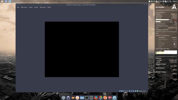Screen dimensions: 178x100
Task: Click the audio status icon in VM status bar
Action: (x=124, y=91)
